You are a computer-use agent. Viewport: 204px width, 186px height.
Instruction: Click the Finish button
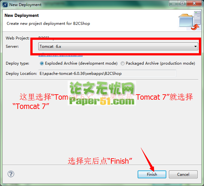coord(152,174)
